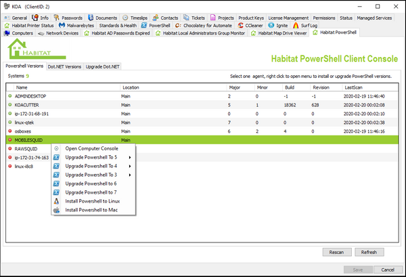Expand Upgrade Powershell To 5 submenu

coord(95,157)
